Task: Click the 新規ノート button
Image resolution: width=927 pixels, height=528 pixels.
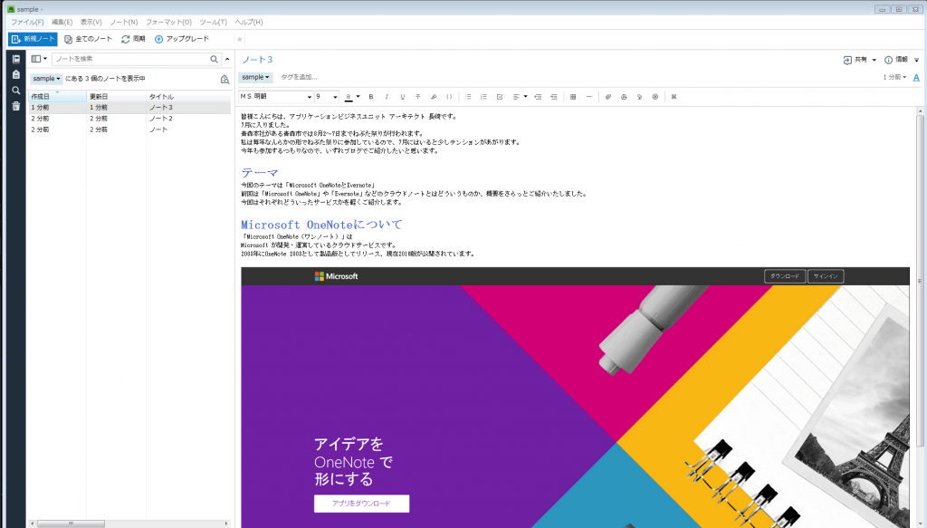Action: click(x=33, y=39)
